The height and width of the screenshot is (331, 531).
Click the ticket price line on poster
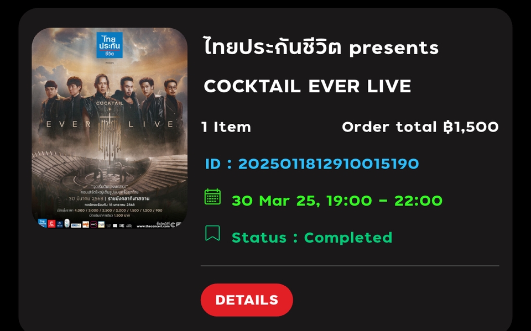pyautogui.click(x=110, y=210)
